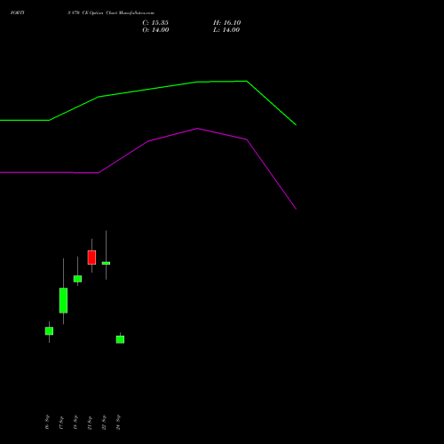Click the low price value L: 14.00
Image resolution: width=444 pixels, height=444 pixels.
(226, 30)
